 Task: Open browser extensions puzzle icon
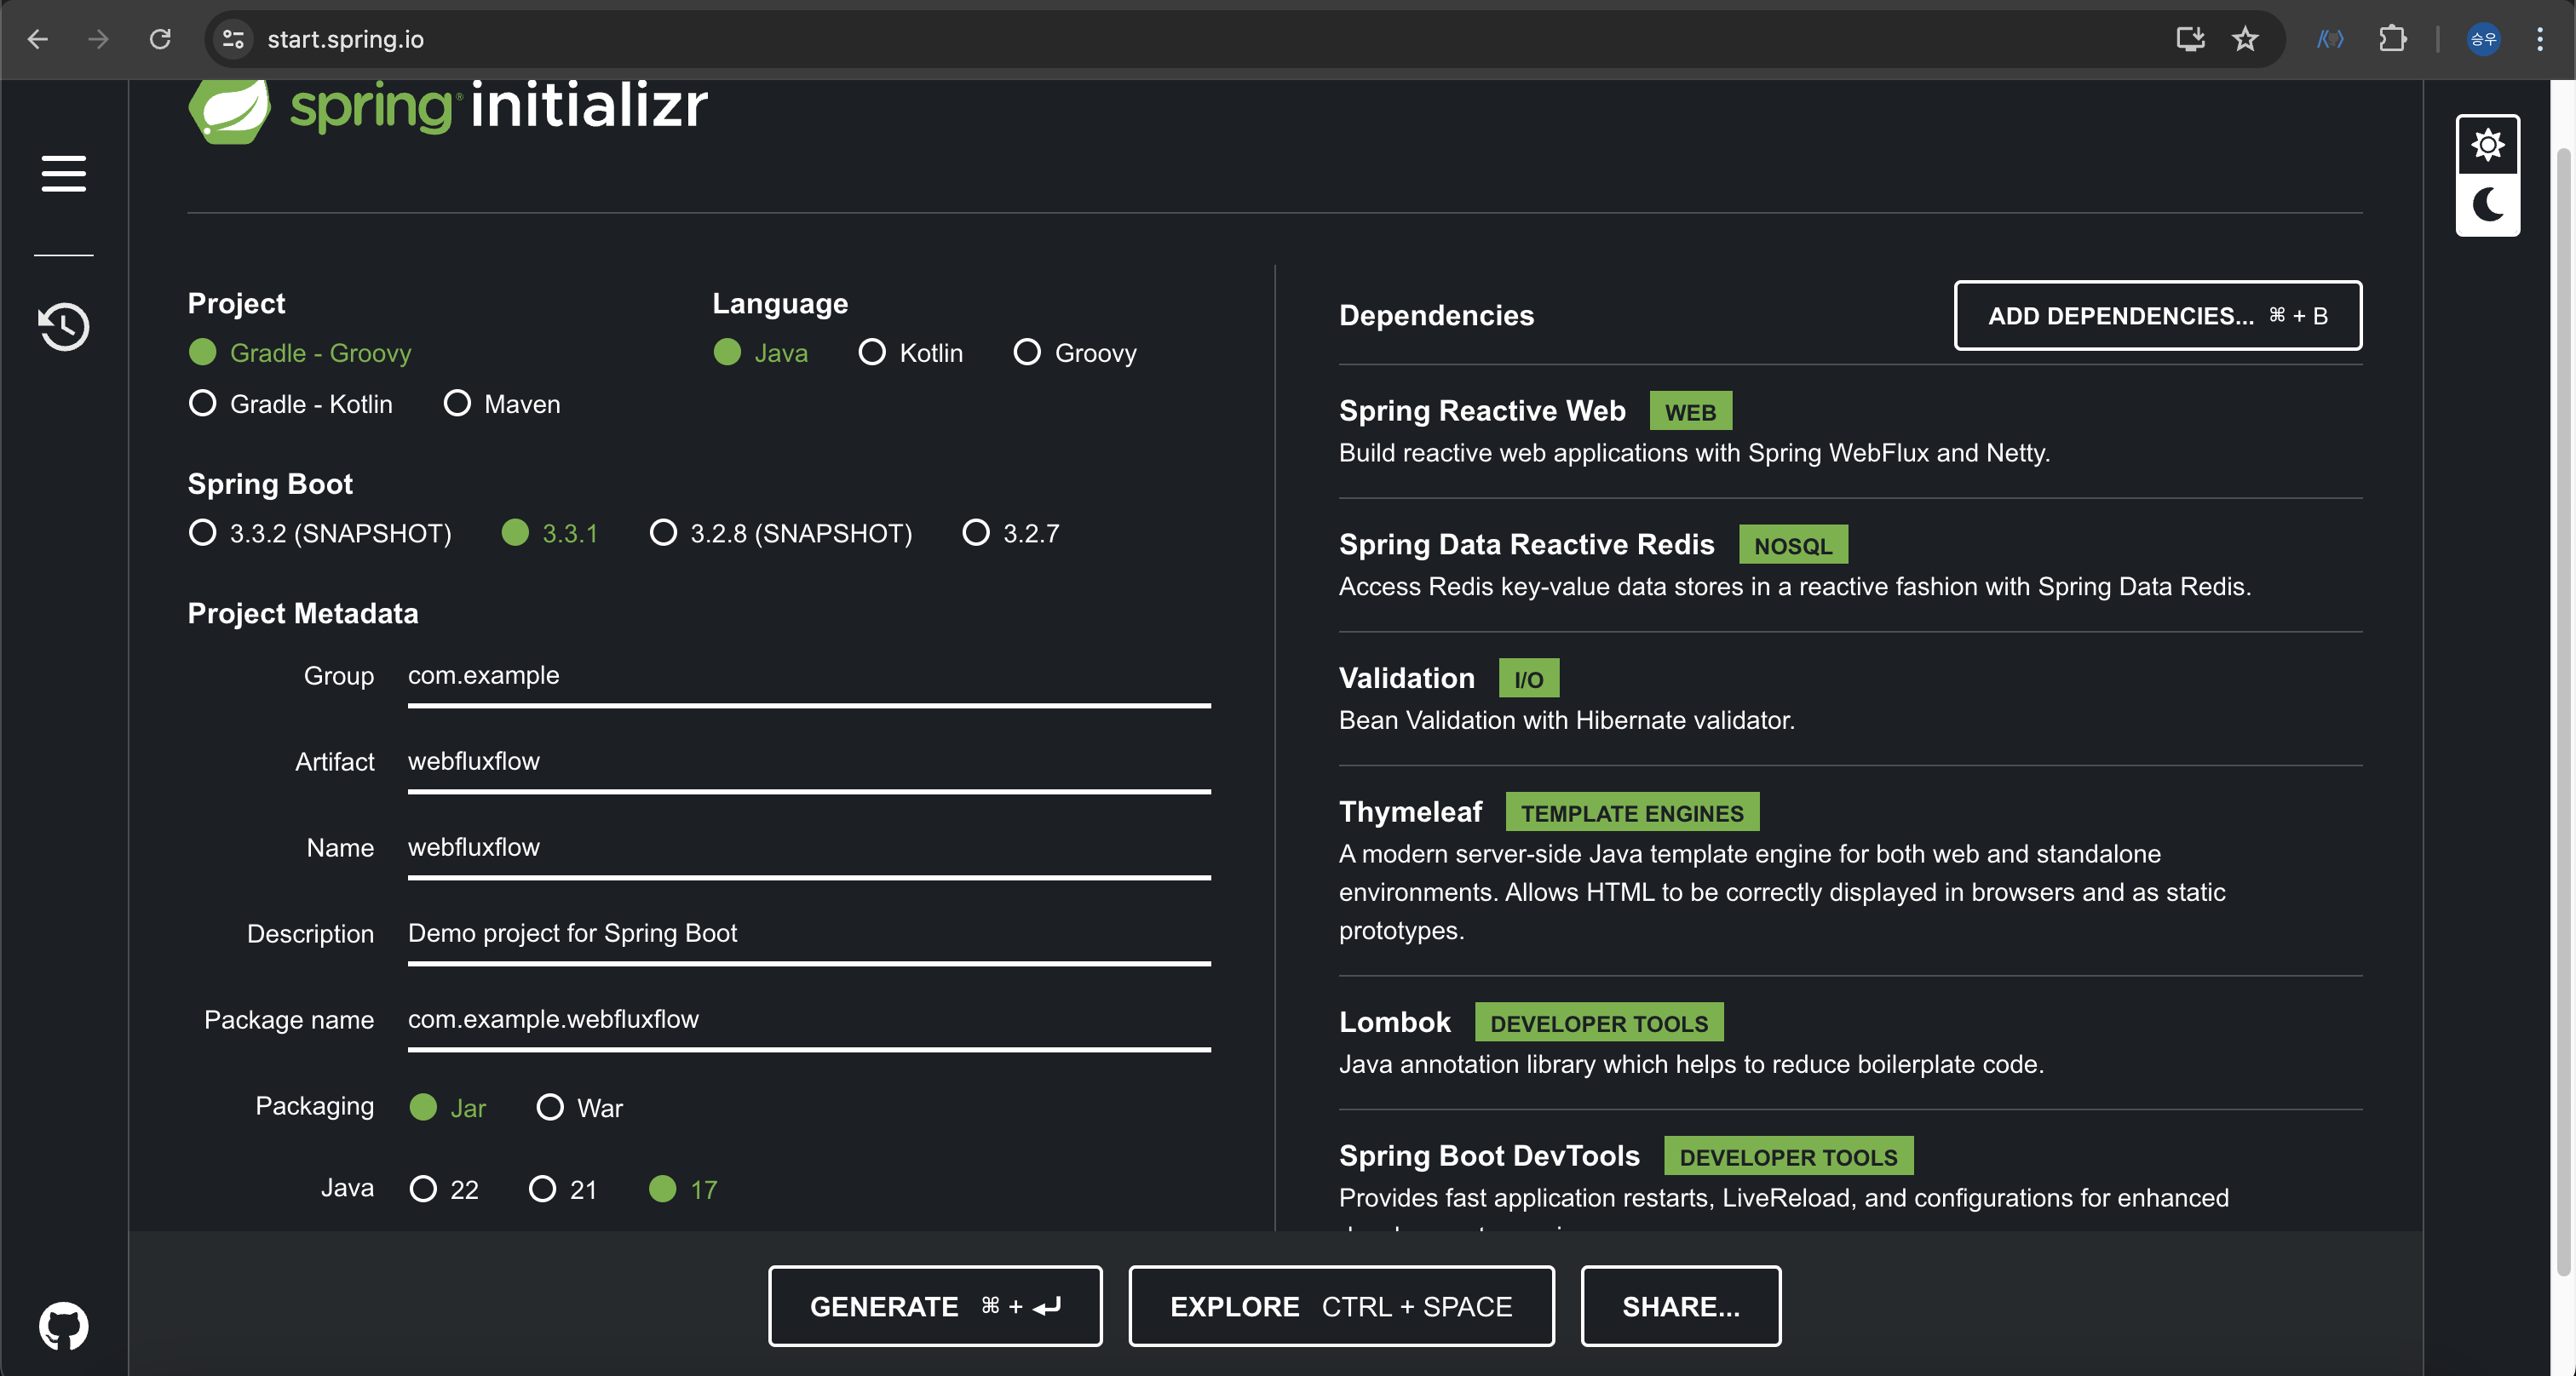coord(2392,39)
